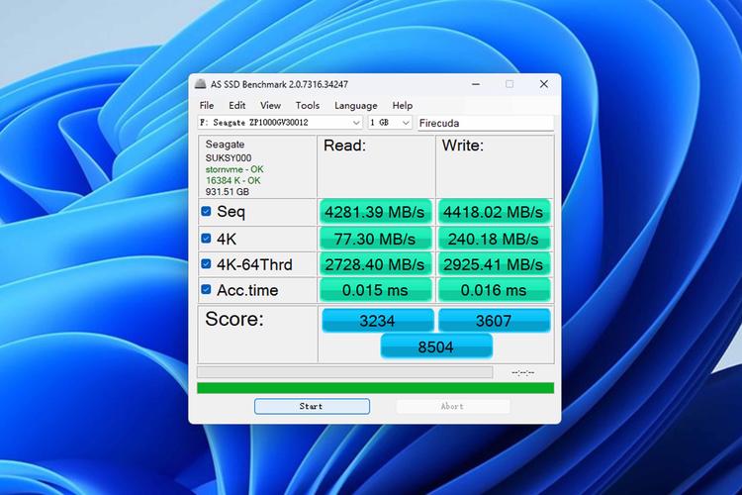Expand the 1 GB test size dropdown

click(391, 123)
